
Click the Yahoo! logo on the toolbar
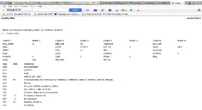(x=13, y=10)
